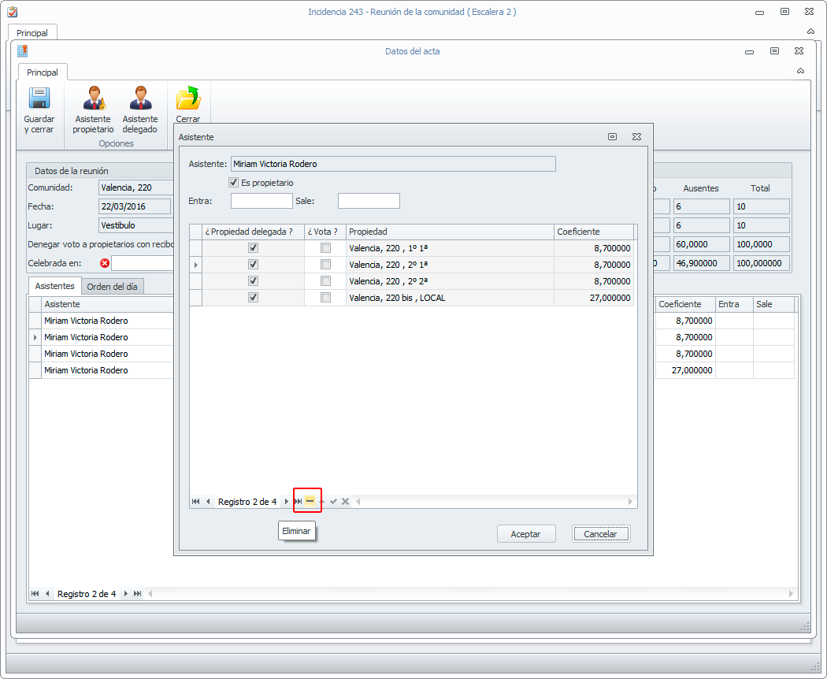Toggle Propiedad delegada for Valencia, 220 bis, LOCAL
Image resolution: width=827 pixels, height=679 pixels.
[x=253, y=298]
